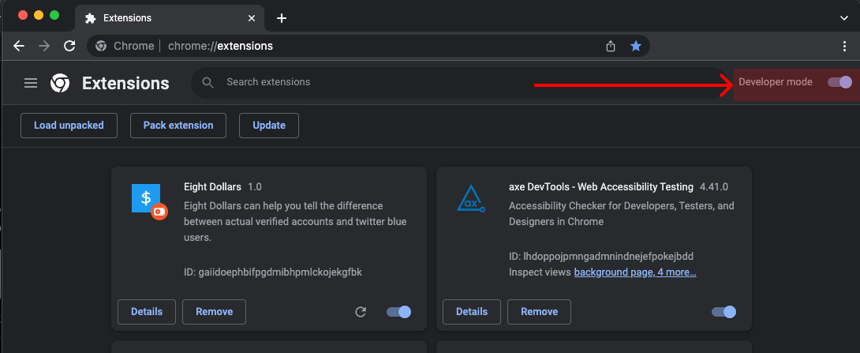Click the axe DevTools extension title

pos(601,186)
